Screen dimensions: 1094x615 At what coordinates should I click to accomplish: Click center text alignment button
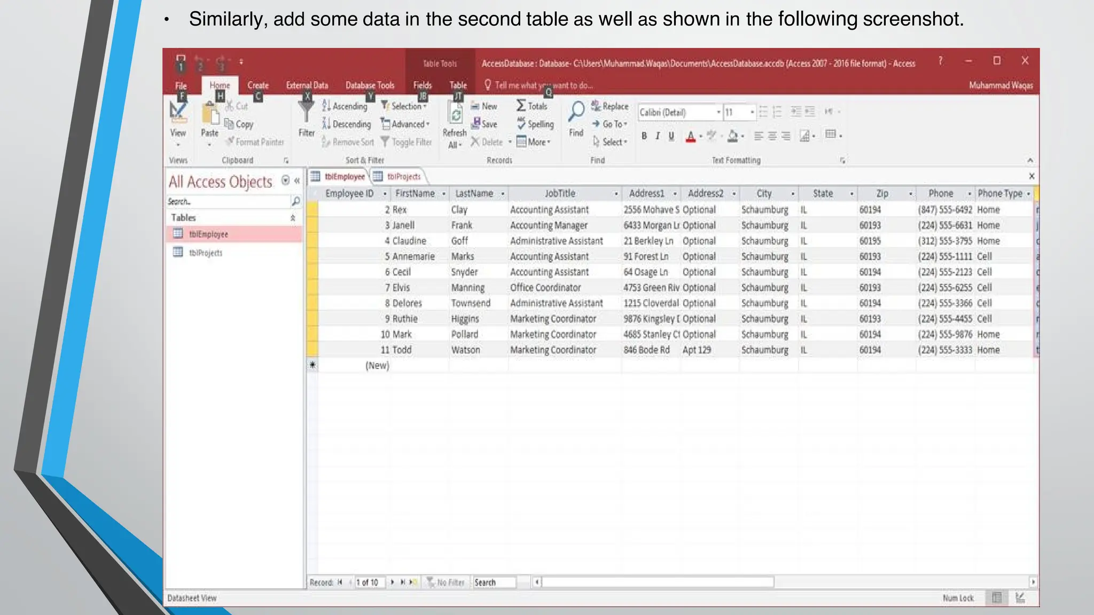[772, 136]
